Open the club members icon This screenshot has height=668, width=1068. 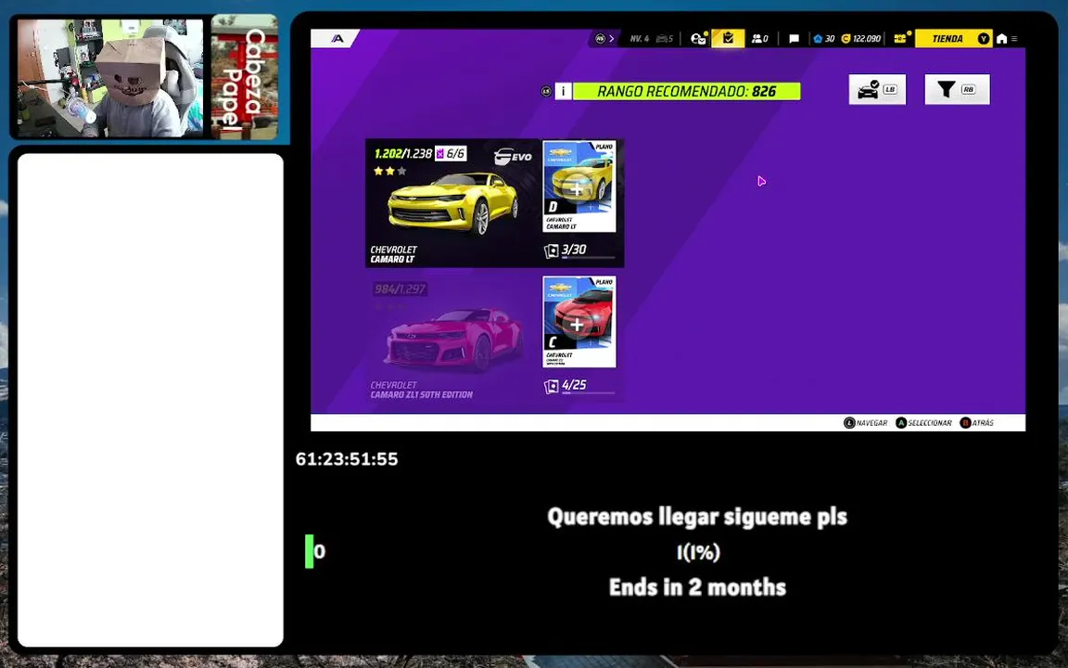tap(759, 39)
